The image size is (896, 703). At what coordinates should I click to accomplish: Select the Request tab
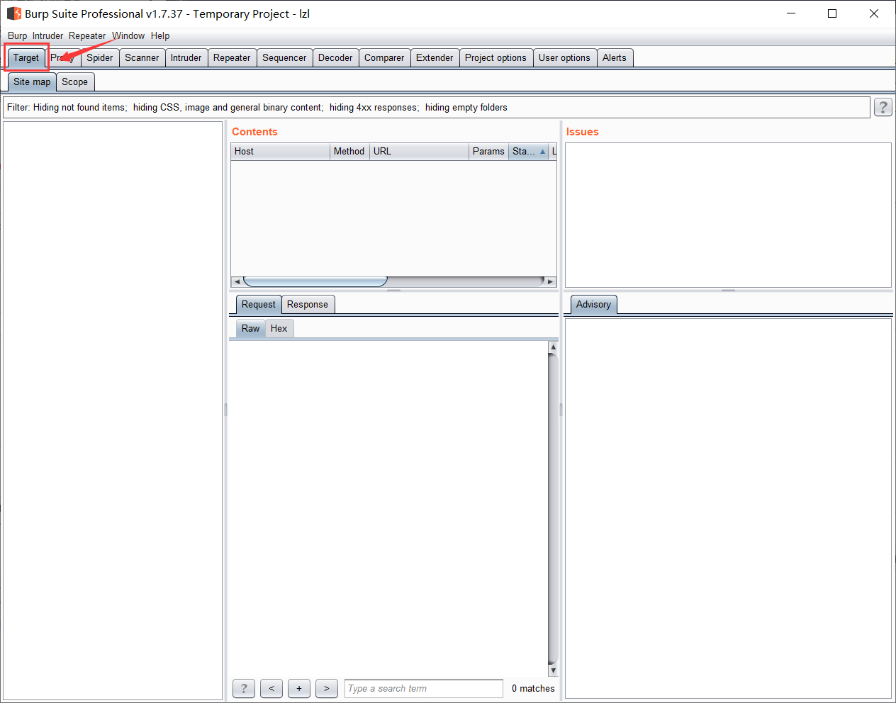click(x=258, y=305)
